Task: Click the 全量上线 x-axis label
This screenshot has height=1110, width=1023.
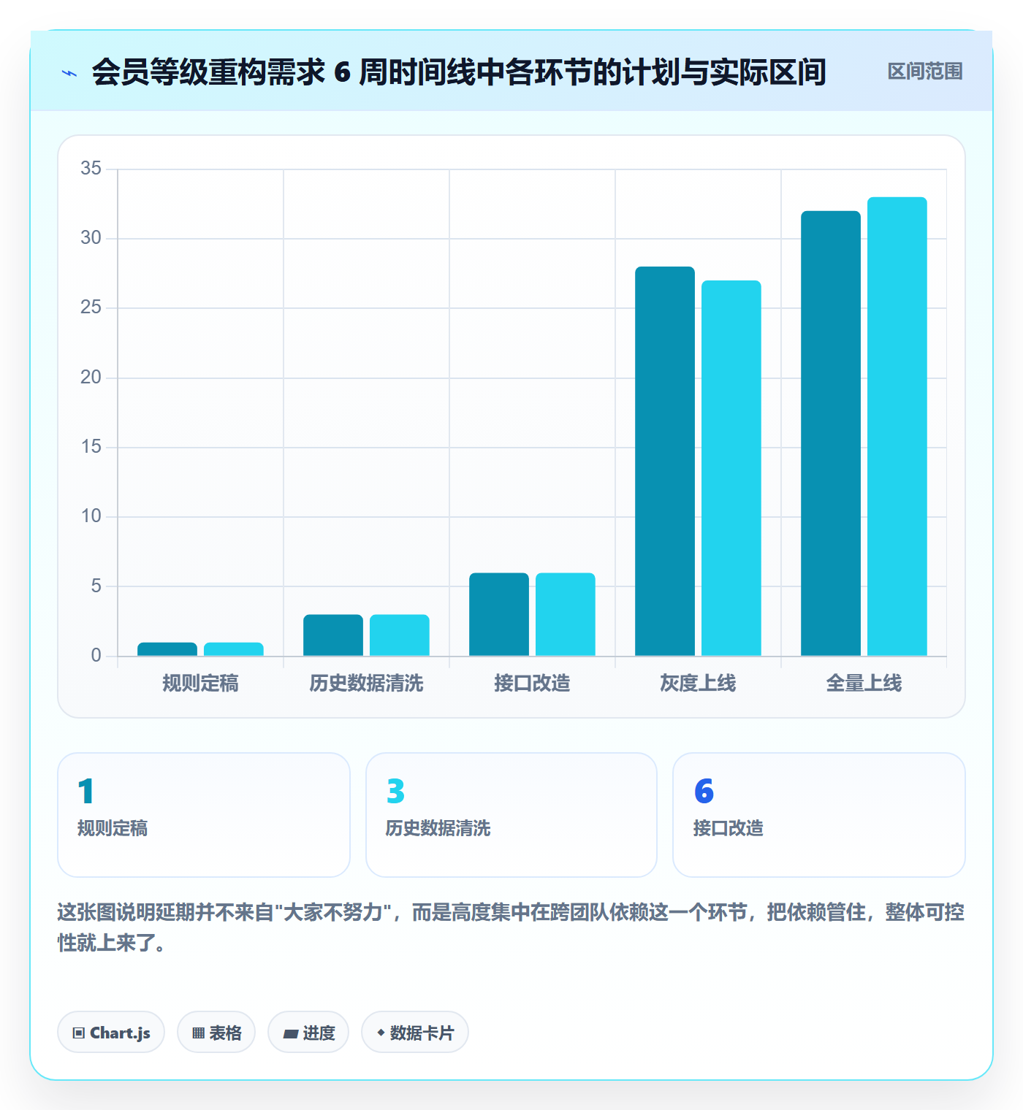Action: (x=864, y=684)
